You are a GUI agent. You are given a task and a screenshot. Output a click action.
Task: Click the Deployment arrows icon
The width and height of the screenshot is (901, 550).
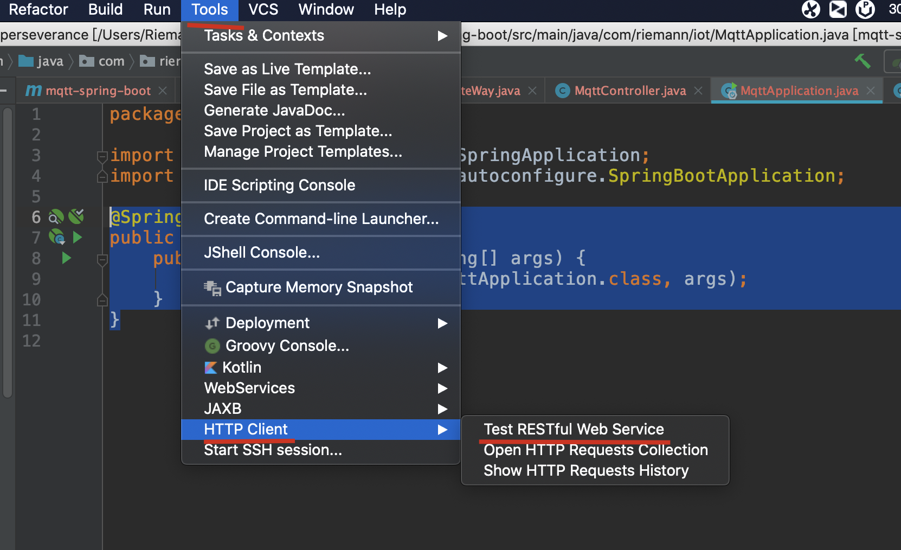point(212,323)
